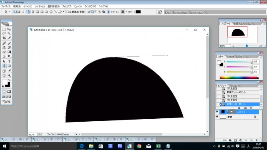Choose Line tool in options bar
Screen dimensions: 267x150
(55, 12)
